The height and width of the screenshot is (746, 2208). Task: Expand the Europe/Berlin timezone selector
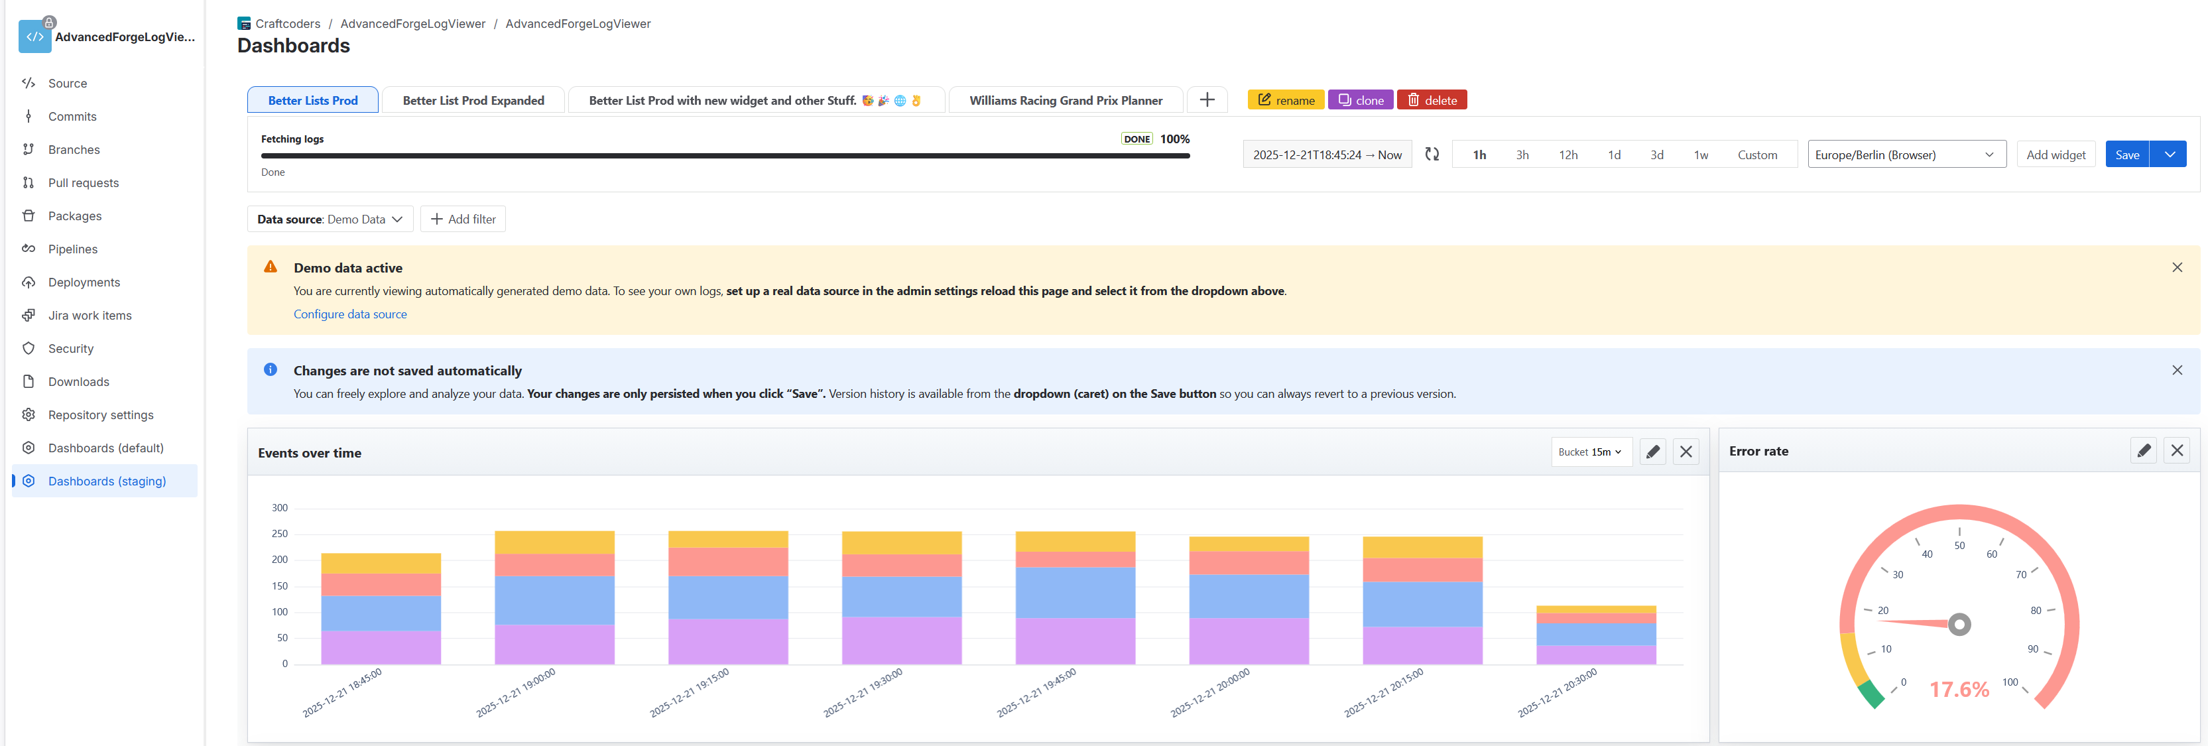(x=1906, y=155)
